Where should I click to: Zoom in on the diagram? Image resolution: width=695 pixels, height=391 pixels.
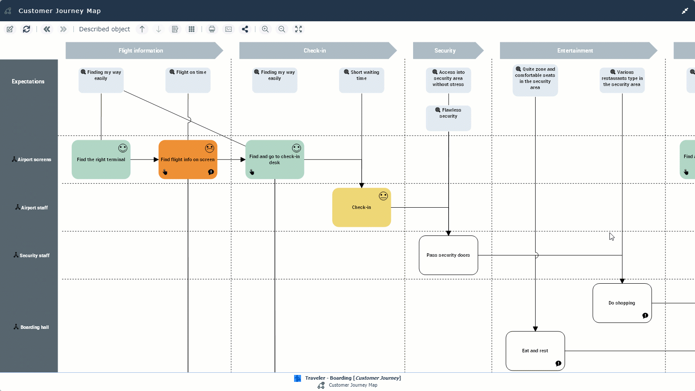(265, 29)
